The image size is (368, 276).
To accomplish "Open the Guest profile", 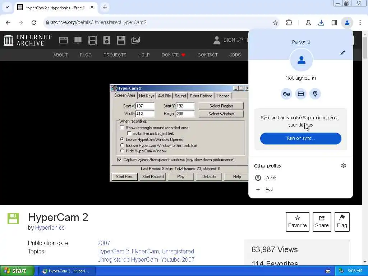I will 301,178.
